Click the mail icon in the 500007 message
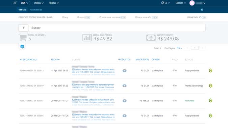Screen dimensions: 228x128 pos(73,100)
